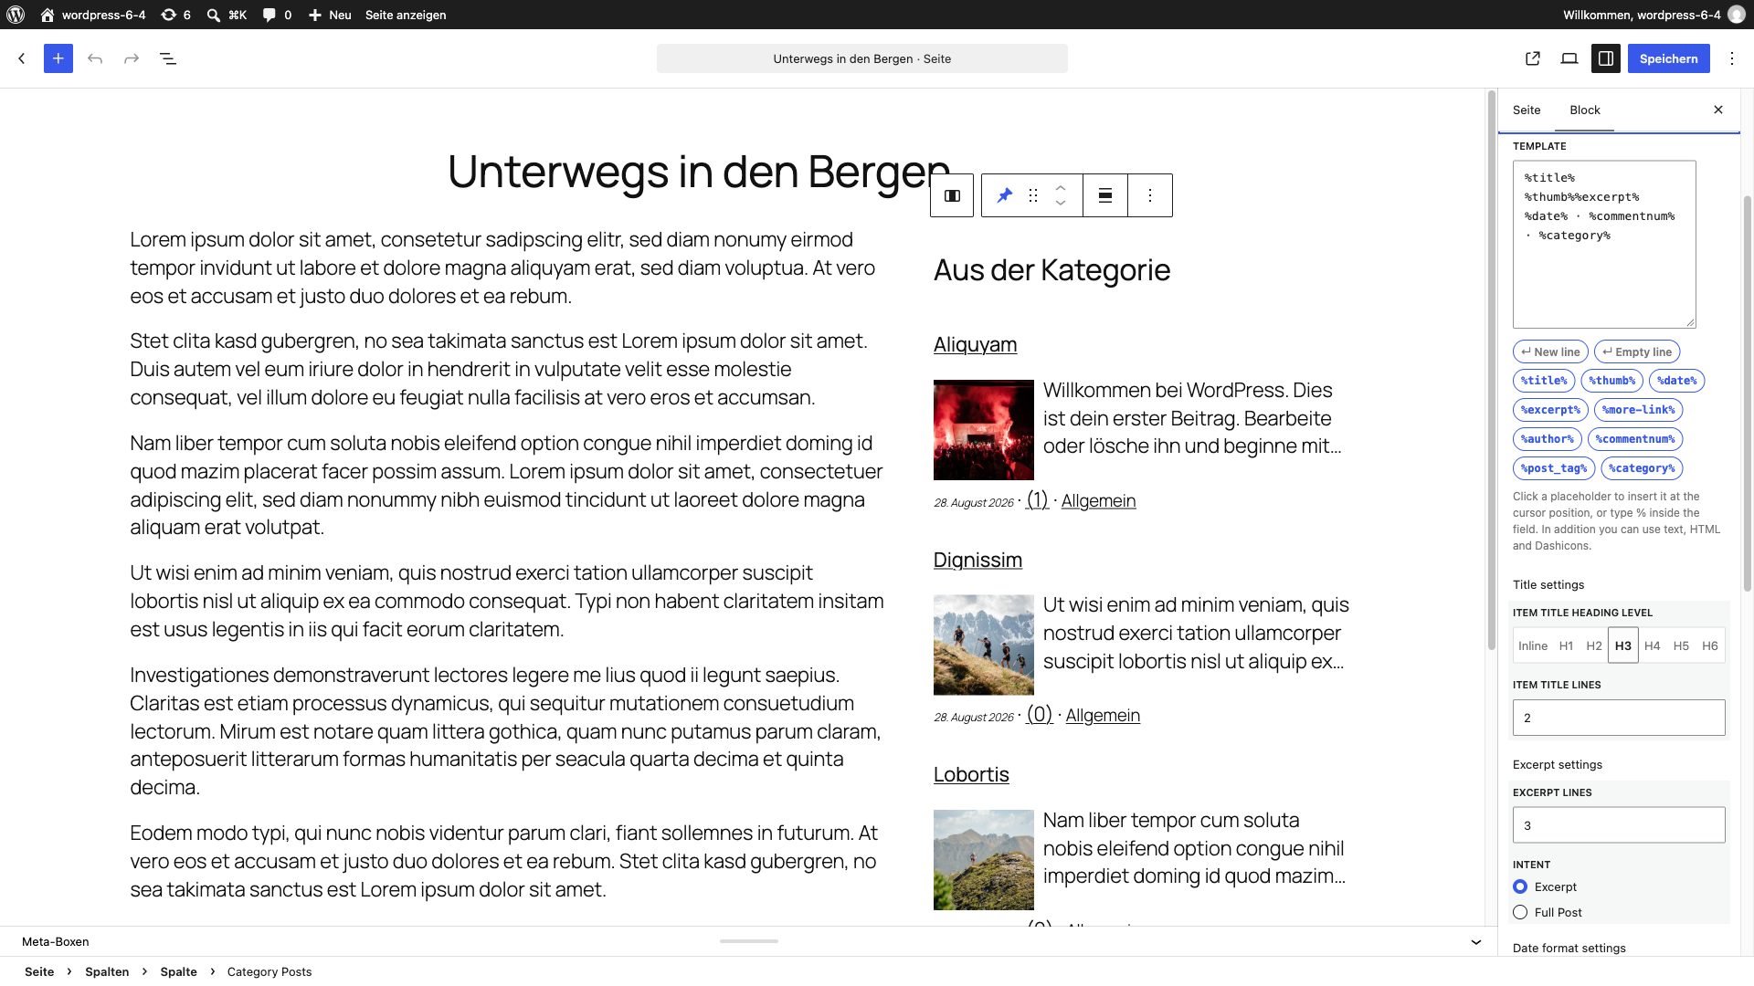1754x986 pixels.
Task: Click Seite anzeigen in admin bar
Action: coord(406,15)
